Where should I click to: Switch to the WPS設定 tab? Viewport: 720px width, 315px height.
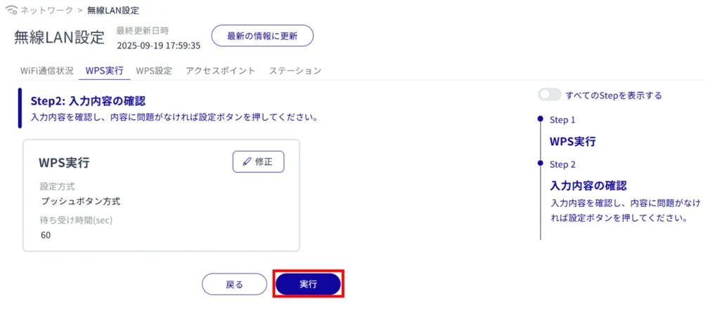coord(154,71)
